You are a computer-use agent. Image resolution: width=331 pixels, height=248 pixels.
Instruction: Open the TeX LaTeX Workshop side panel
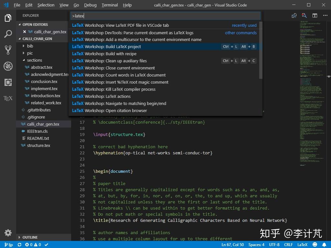[x=8, y=98]
